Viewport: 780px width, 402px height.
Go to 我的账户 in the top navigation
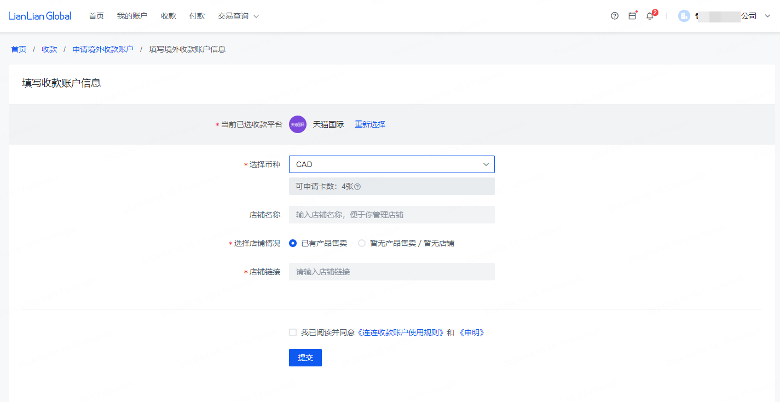(x=132, y=16)
